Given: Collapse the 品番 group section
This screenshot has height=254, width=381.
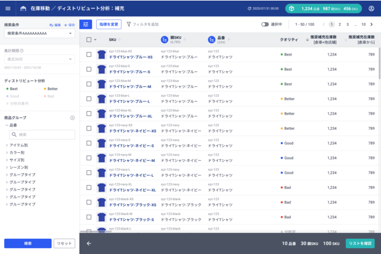Looking at the screenshot, I should [x=6, y=125].
